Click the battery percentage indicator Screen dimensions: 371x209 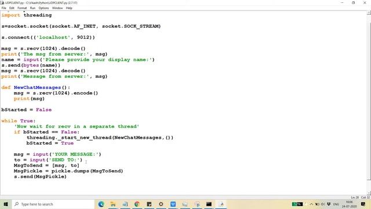coord(297,204)
